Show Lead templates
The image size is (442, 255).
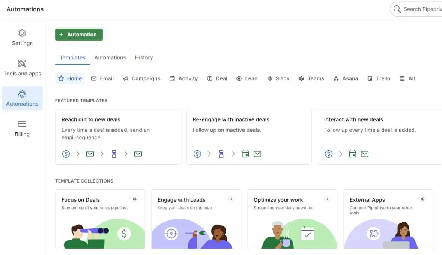[x=247, y=79]
